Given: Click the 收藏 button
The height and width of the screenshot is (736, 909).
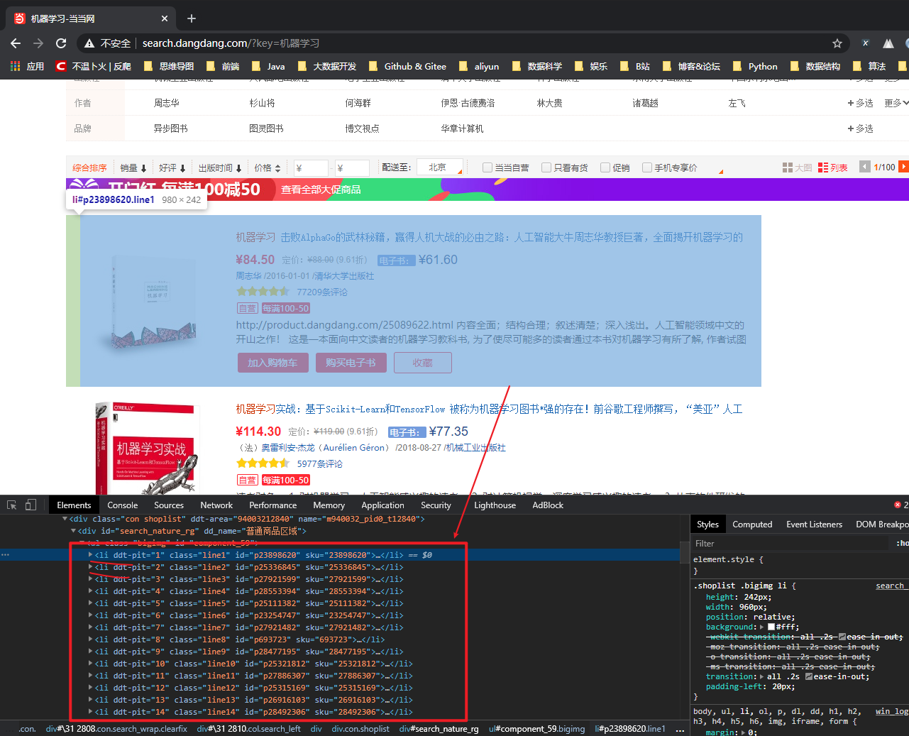Looking at the screenshot, I should click(x=423, y=363).
